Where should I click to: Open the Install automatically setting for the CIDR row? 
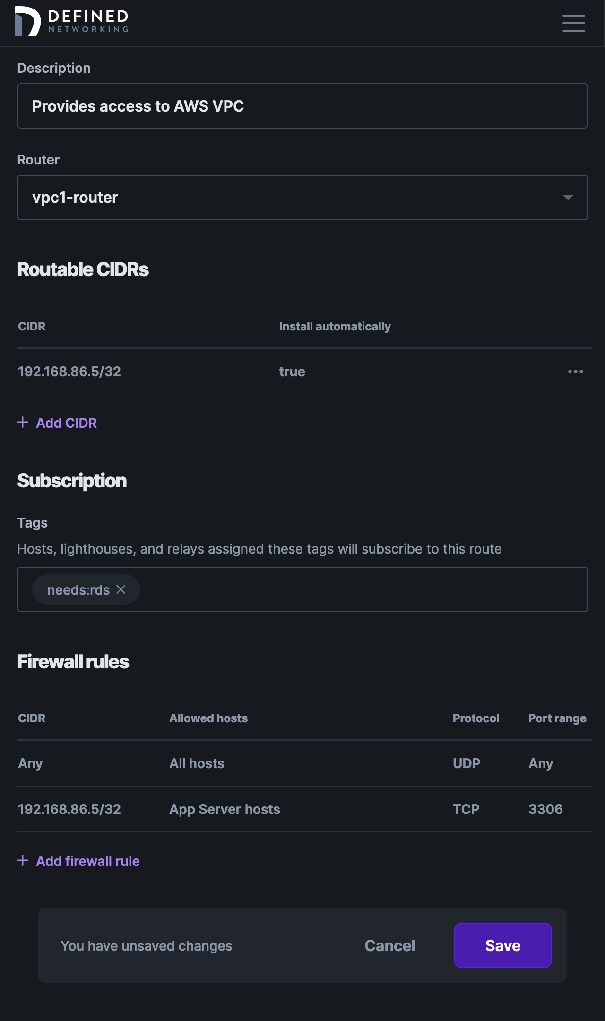(x=292, y=372)
